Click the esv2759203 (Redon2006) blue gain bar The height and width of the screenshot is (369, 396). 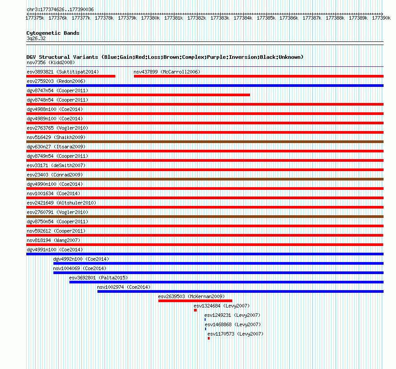point(205,86)
